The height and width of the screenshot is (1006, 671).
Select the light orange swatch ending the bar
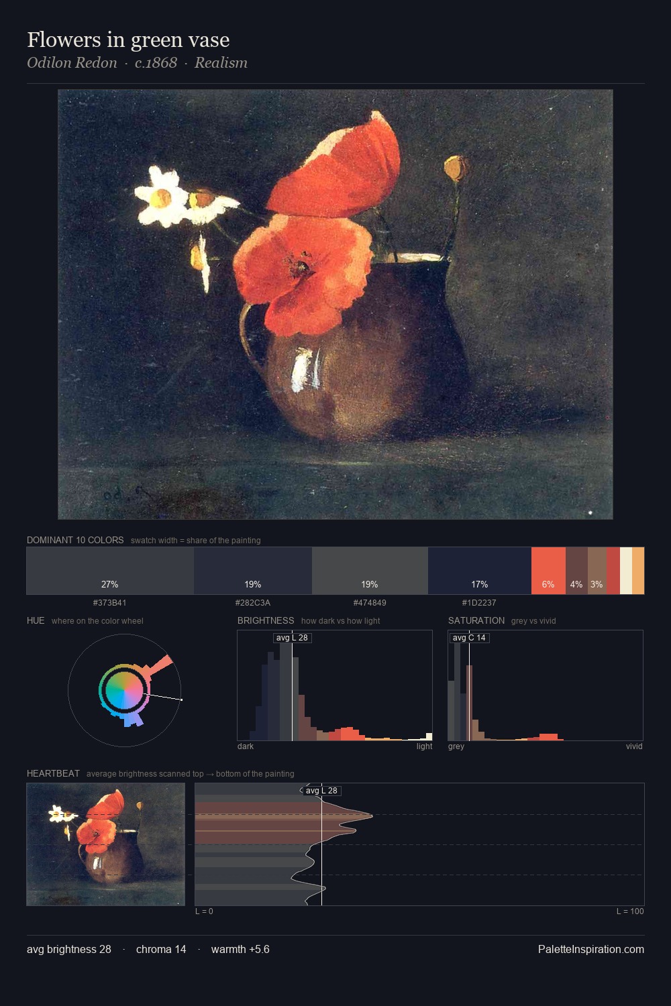click(638, 571)
